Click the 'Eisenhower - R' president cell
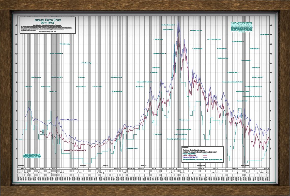Screen dimensions: 290x196 (118, 169)
